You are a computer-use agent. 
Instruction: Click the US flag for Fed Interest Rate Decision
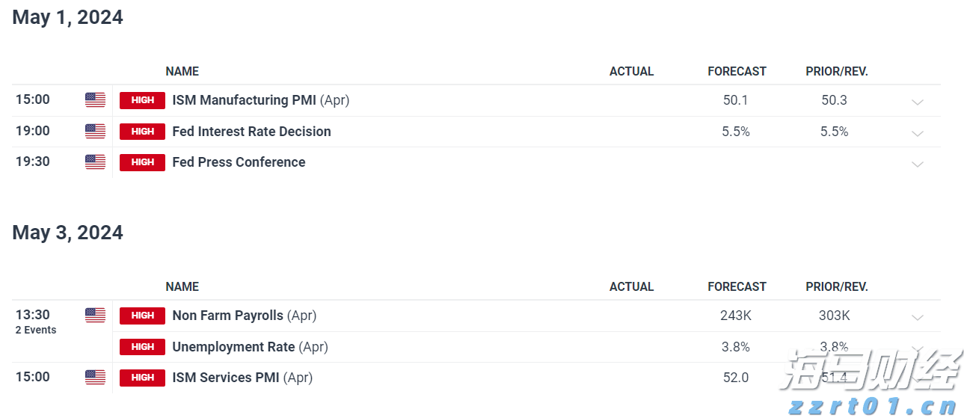tap(95, 132)
